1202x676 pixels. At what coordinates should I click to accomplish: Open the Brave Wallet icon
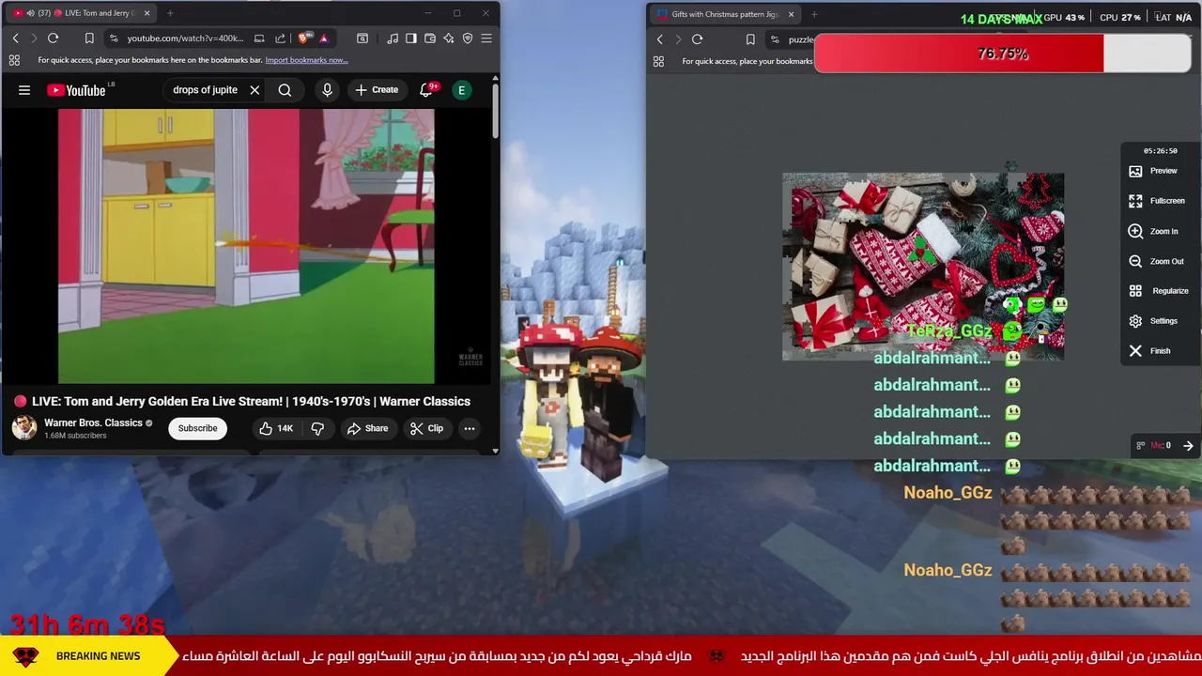(x=429, y=38)
